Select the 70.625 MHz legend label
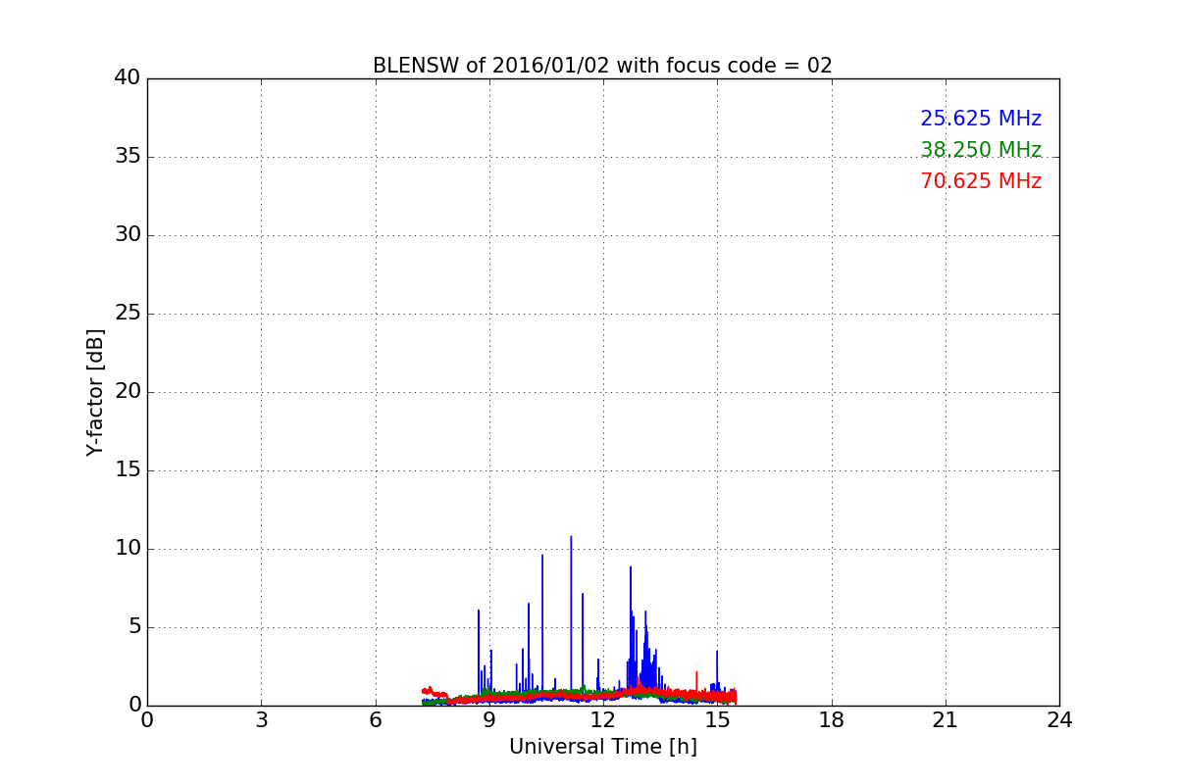 (x=981, y=181)
